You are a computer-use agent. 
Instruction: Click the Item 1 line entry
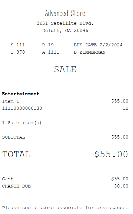click(x=65, y=101)
